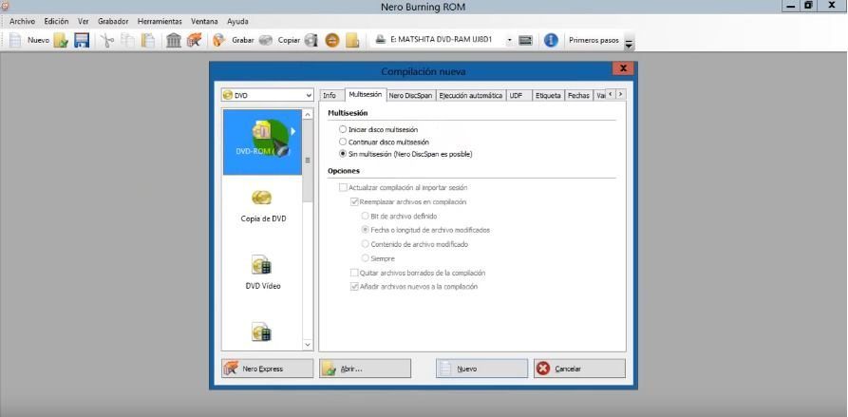Click the Copiar disc copy icon

pyautogui.click(x=265, y=41)
